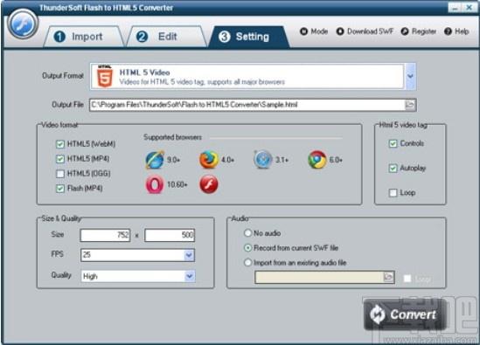Switch to the Edit tab
This screenshot has height=345, width=480.
tap(165, 37)
